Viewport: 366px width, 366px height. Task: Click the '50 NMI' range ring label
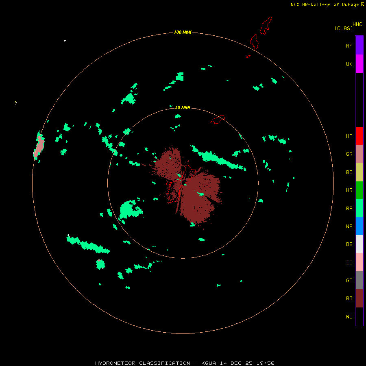pyautogui.click(x=183, y=107)
